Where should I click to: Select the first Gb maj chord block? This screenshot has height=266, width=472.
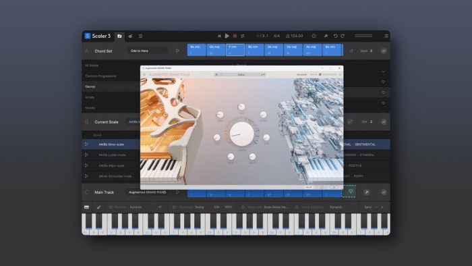216,50
